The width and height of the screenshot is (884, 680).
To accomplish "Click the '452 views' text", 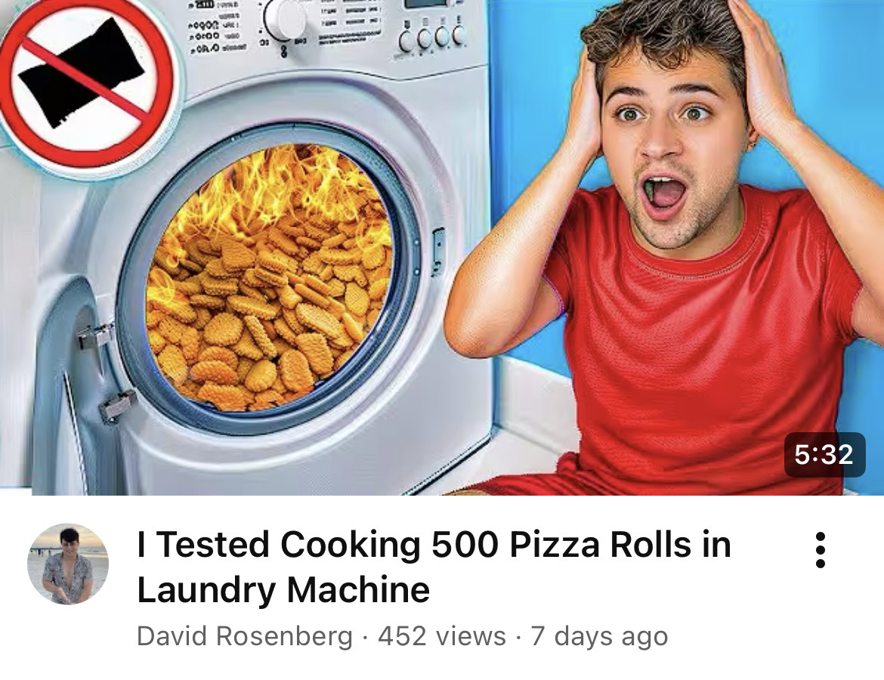I will (442, 636).
